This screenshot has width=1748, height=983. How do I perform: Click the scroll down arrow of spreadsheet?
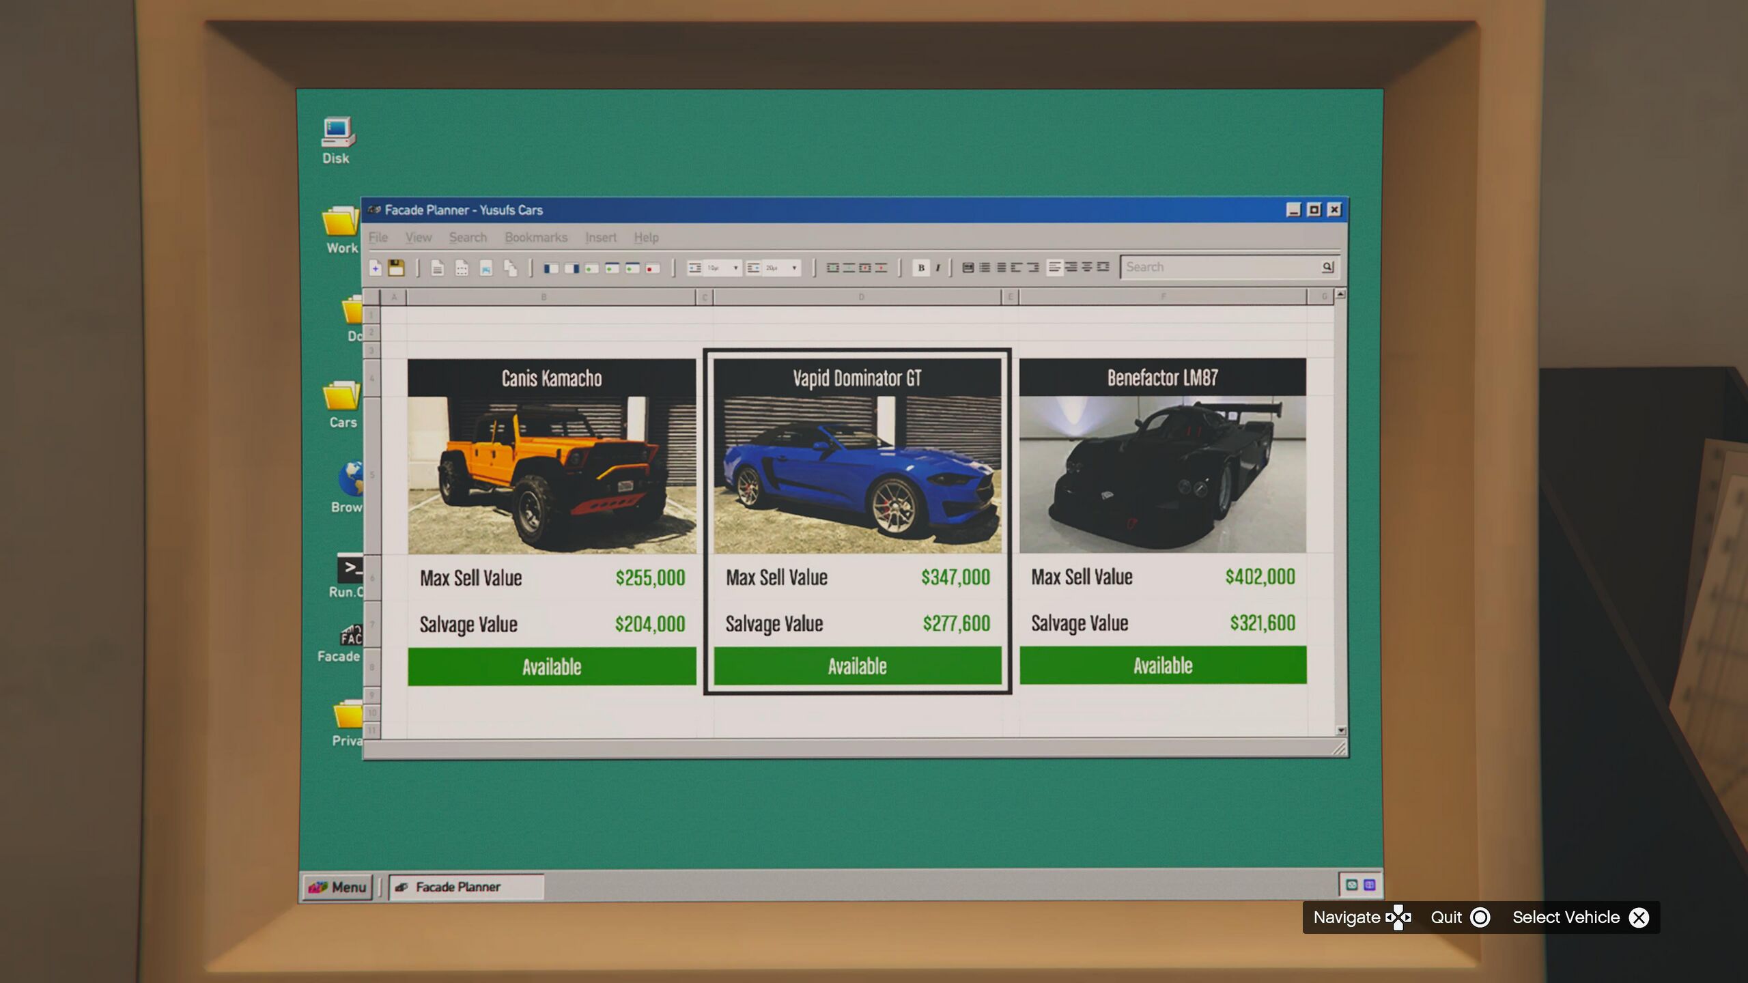[1340, 730]
